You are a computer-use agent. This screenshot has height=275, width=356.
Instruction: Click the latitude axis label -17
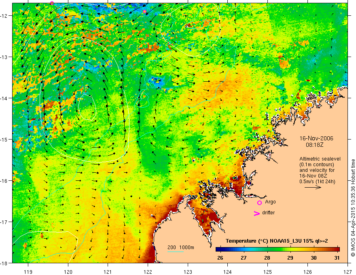[x=4, y=222]
